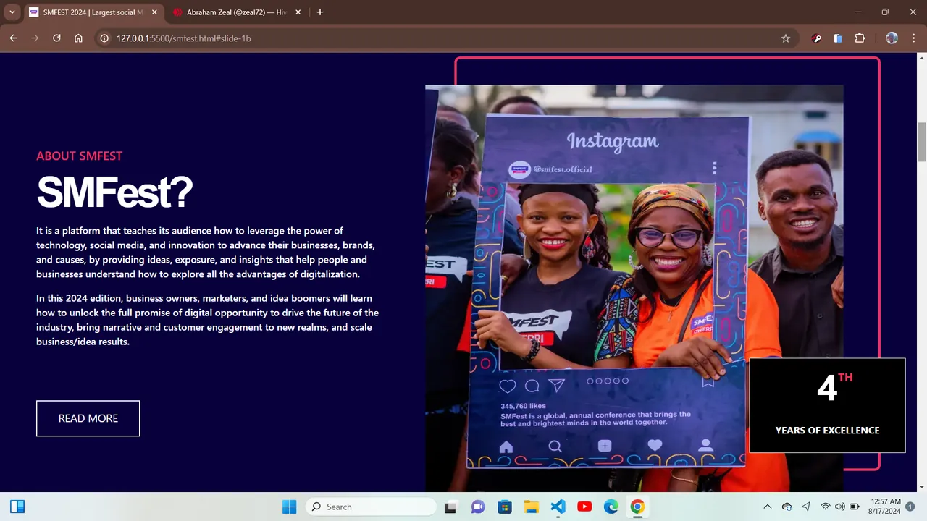Open the Windows Start menu
The image size is (927, 521).
[289, 507]
